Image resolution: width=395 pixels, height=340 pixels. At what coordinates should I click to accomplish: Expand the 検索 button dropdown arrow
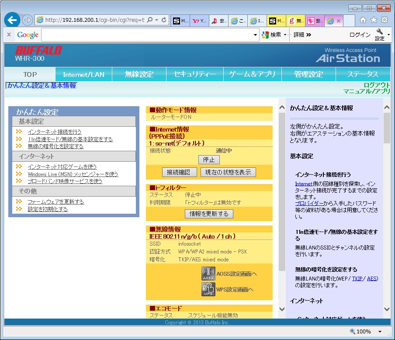(x=285, y=35)
